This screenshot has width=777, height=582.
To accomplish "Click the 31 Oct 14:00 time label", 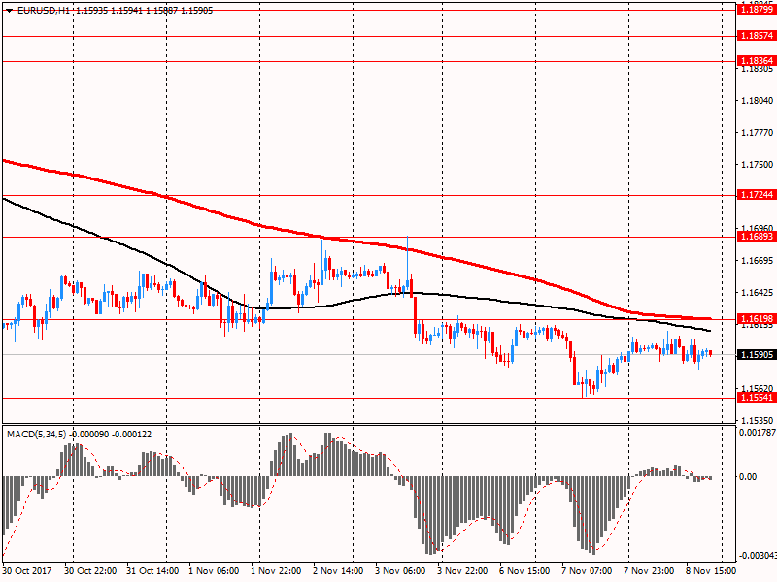I will (x=152, y=570).
